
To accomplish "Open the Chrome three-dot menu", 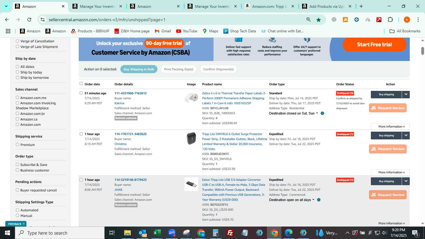I will (x=418, y=20).
